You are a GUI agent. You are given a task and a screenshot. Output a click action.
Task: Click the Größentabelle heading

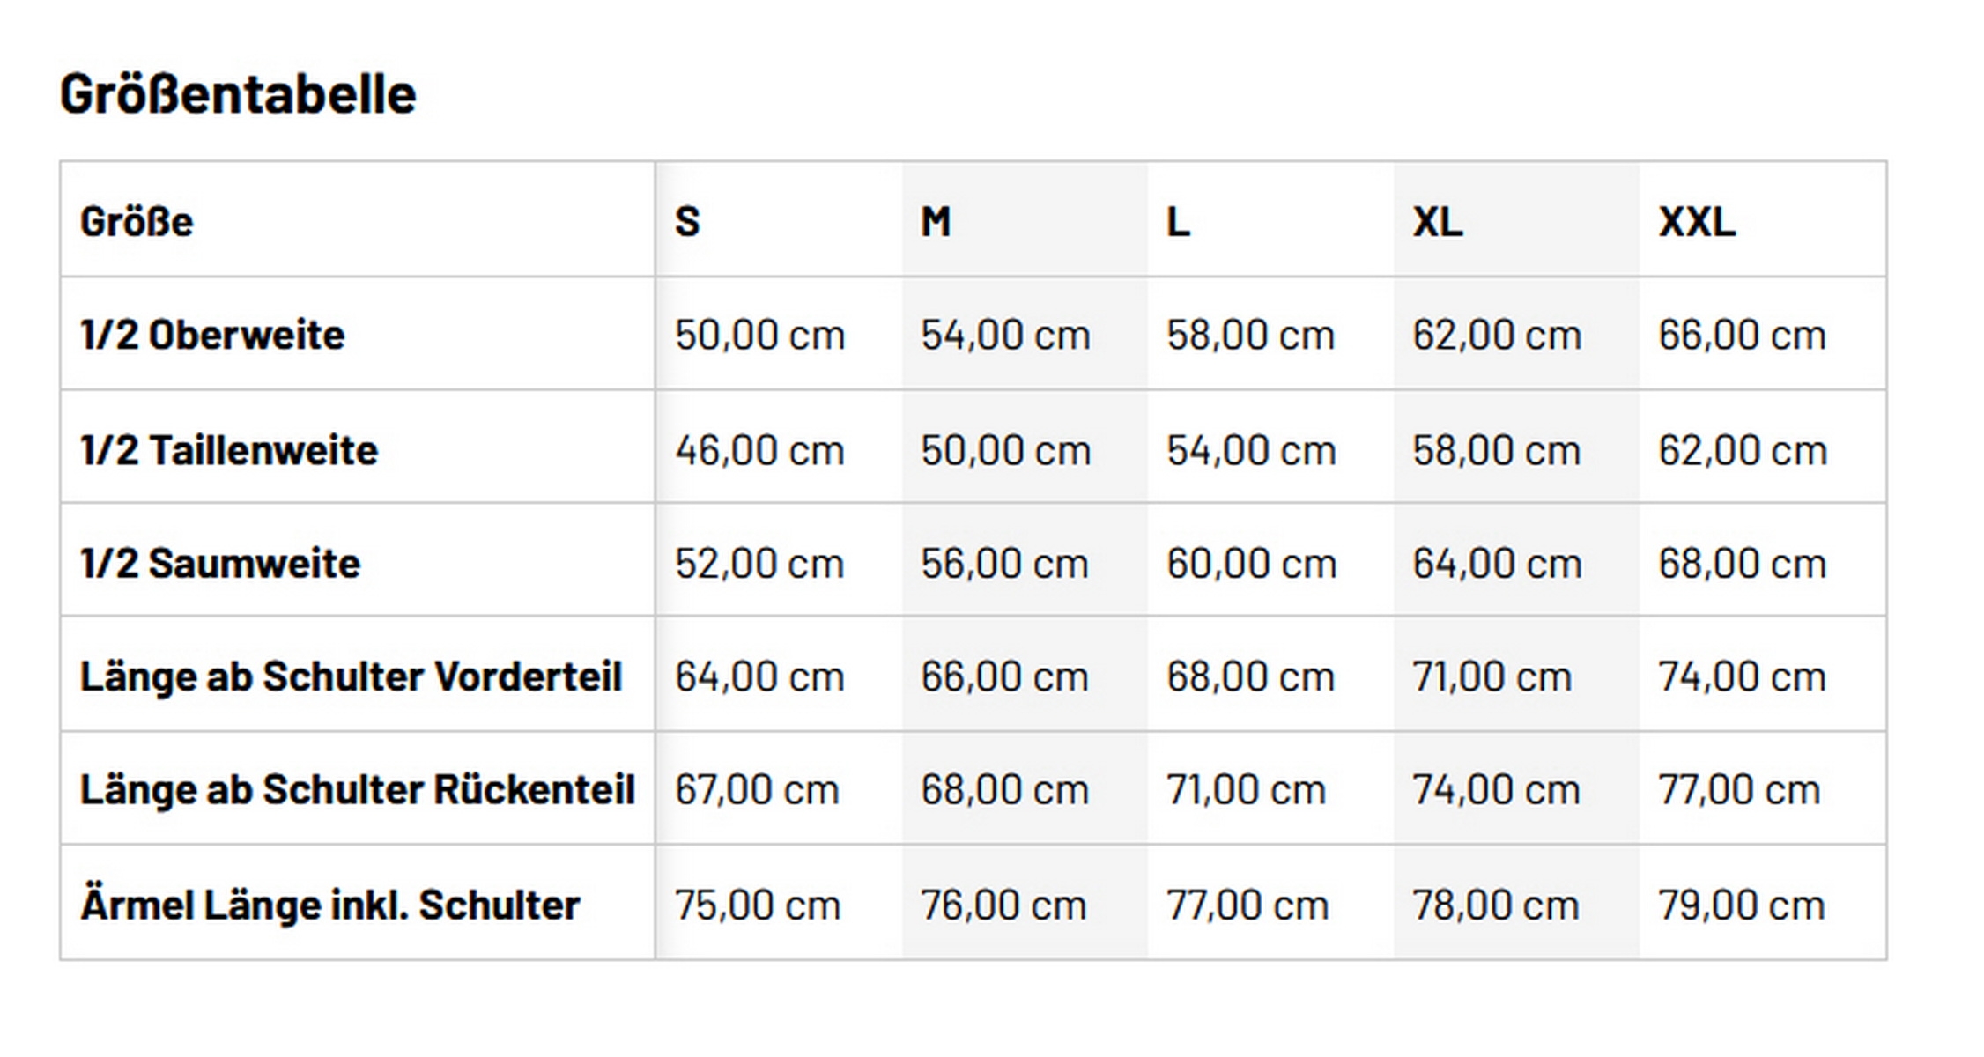pyautogui.click(x=237, y=94)
